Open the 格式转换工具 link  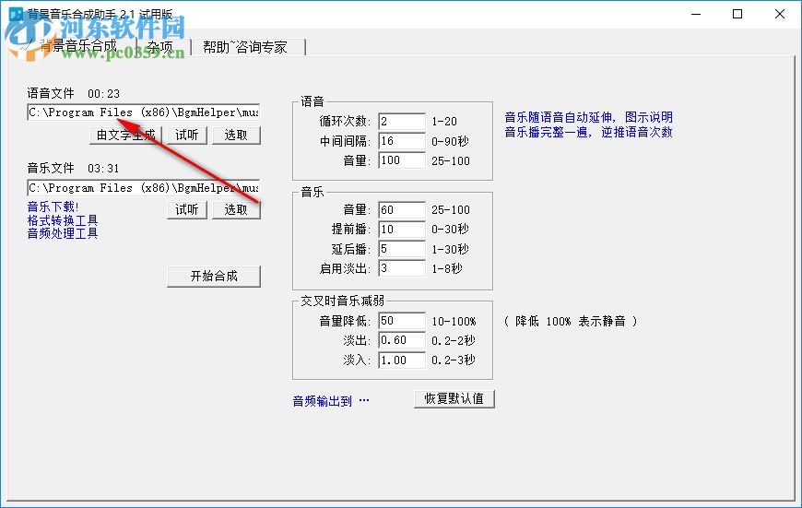[63, 220]
